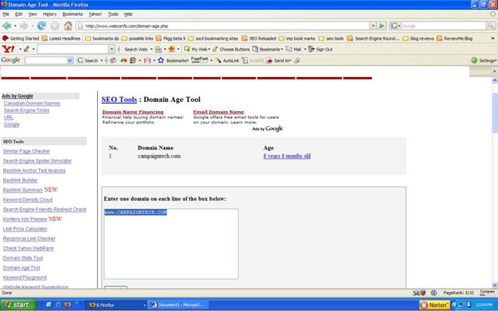
Task: Switch to 6 Firefox taskbar group
Action: (x=116, y=304)
